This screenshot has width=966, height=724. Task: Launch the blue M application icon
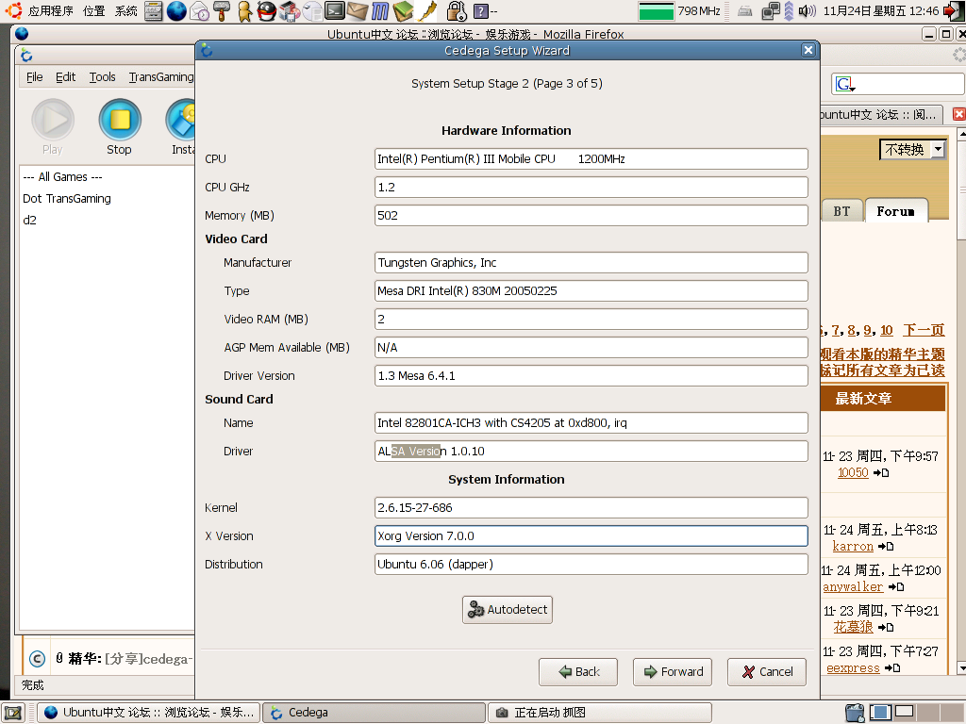coord(380,10)
